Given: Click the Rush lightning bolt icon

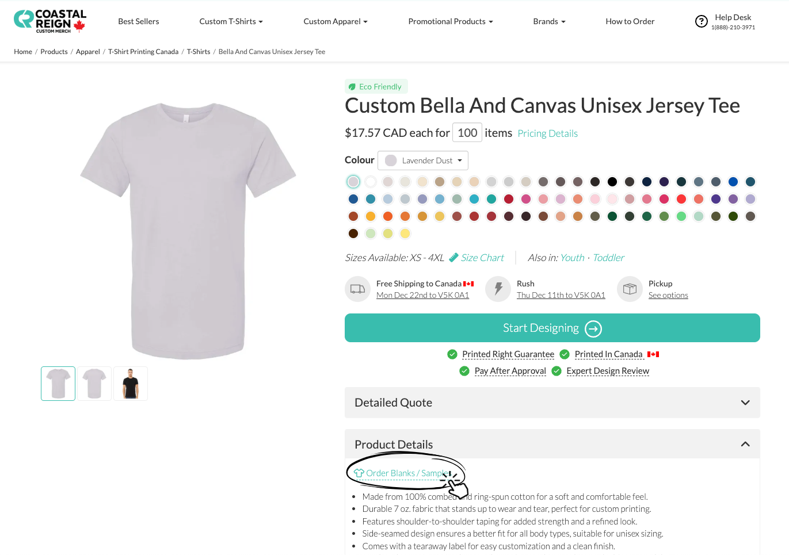Looking at the screenshot, I should 498,289.
